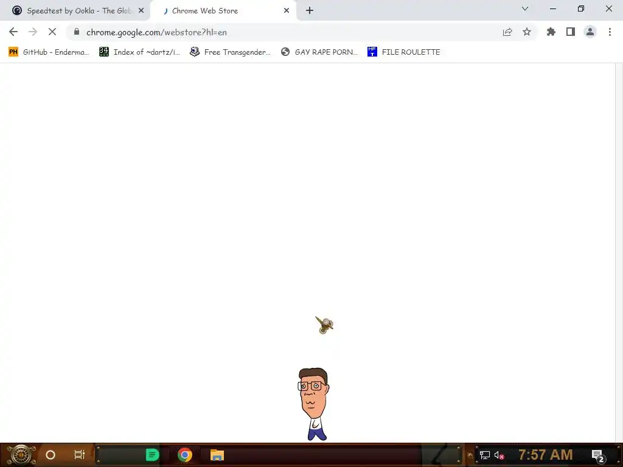Open the steampunk Start button
This screenshot has height=467, width=623.
(21, 455)
